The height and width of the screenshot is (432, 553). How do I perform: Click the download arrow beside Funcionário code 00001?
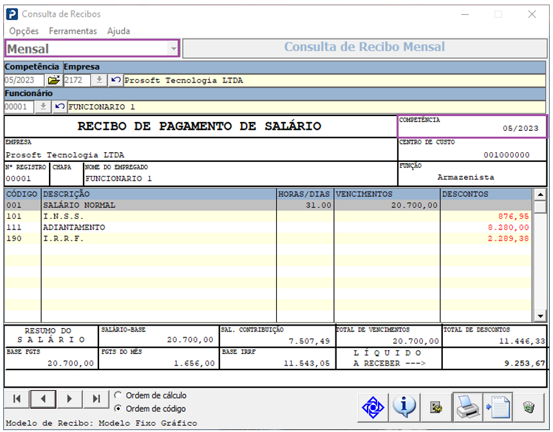(43, 106)
